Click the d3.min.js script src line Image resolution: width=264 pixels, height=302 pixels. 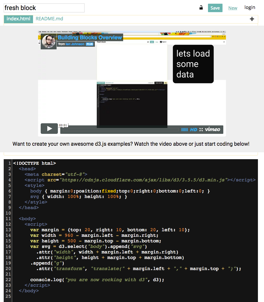[140, 180]
